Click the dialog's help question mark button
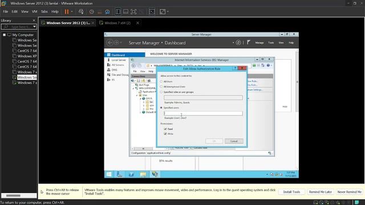The image size is (365, 205). pos(235,68)
